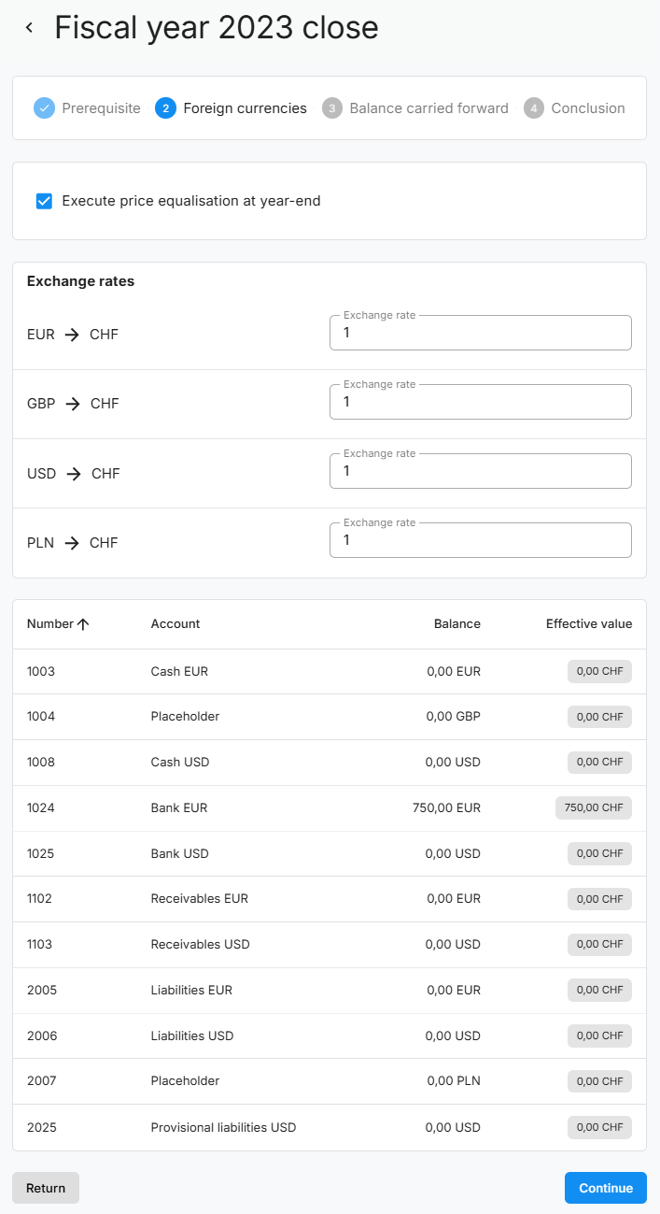This screenshot has height=1214, width=660.
Task: Click the step 4 circle icon
Action: click(x=533, y=108)
